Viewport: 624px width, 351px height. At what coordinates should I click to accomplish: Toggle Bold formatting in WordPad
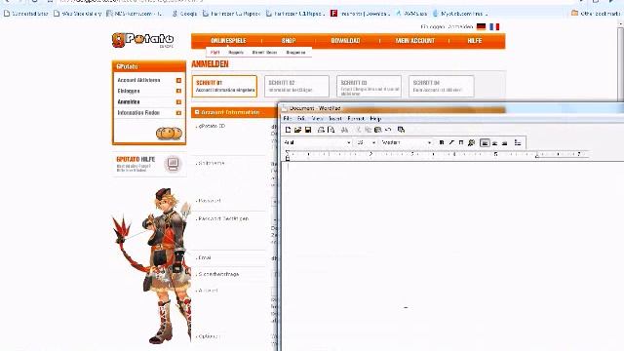pyautogui.click(x=442, y=142)
